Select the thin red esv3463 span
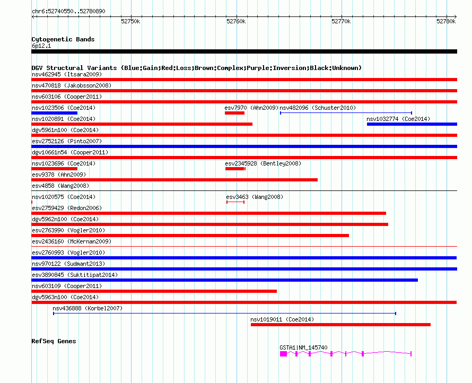Screen dimensions: 472x383 pos(235,202)
